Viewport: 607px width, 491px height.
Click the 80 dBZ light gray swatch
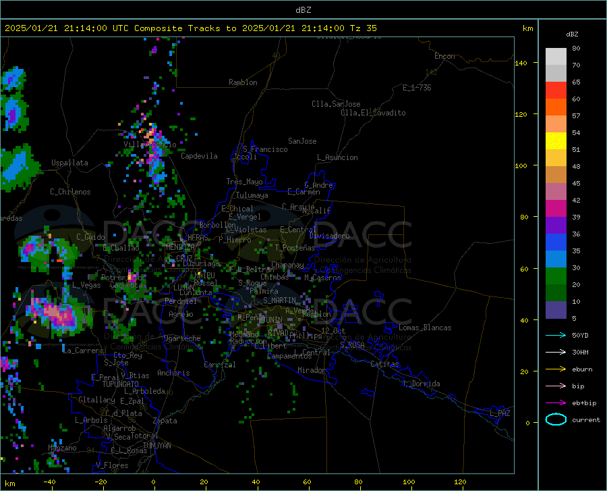556,56
